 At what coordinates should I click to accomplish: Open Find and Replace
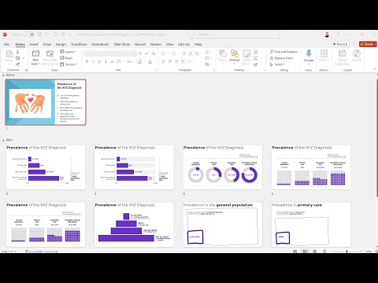pos(283,52)
